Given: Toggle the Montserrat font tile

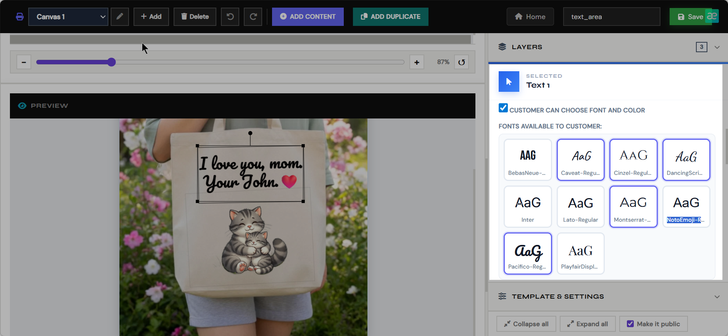Looking at the screenshot, I should [633, 206].
